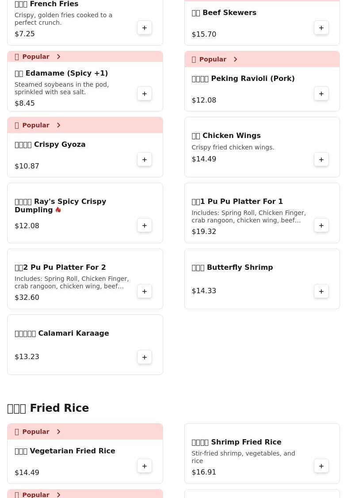The image size is (347, 498).
Task: Add Butterfly Shrimp to the order
Action: click(x=321, y=291)
